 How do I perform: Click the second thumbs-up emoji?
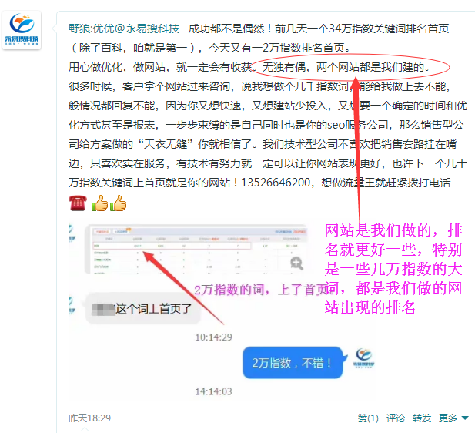tap(118, 203)
